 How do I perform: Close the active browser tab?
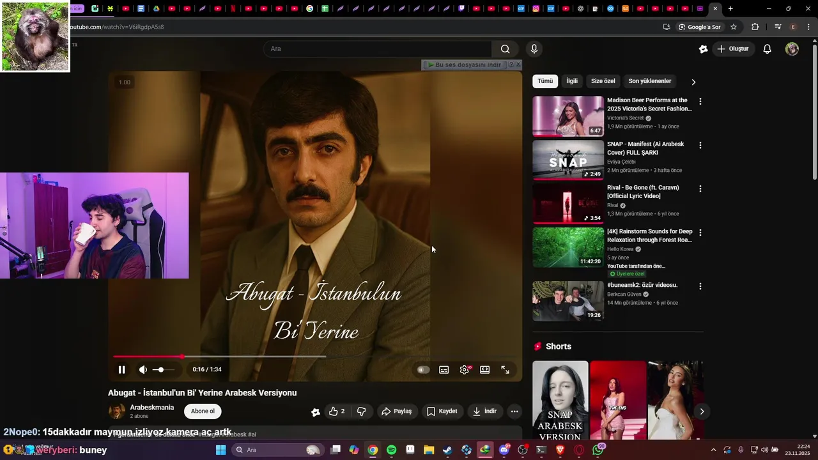[715, 9]
